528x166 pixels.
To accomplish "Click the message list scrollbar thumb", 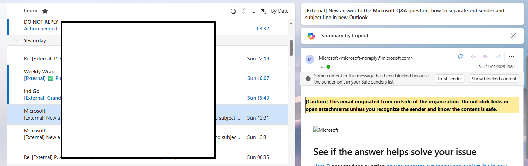I will pos(291,48).
